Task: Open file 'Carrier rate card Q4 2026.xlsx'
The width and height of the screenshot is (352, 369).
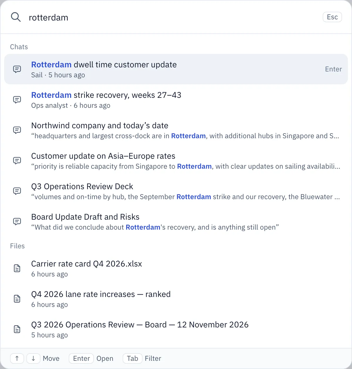Action: [176, 268]
